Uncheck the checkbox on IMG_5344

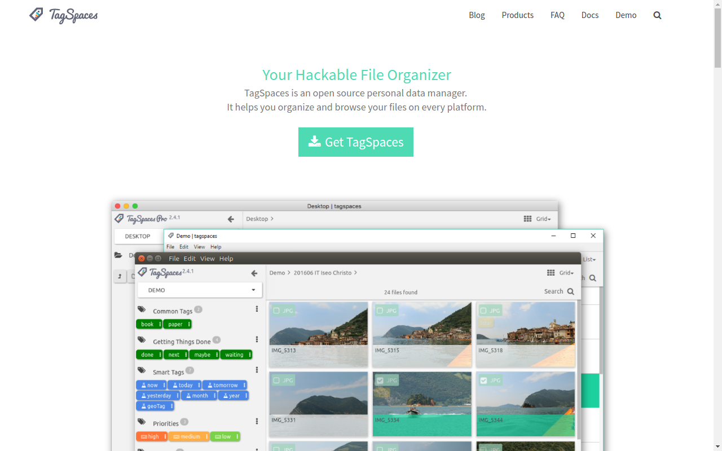click(483, 381)
